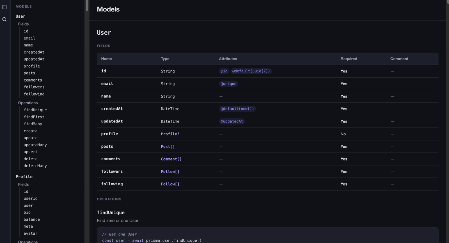Go to deleteMany operation in sidebar
449x243 pixels.
pyautogui.click(x=35, y=166)
